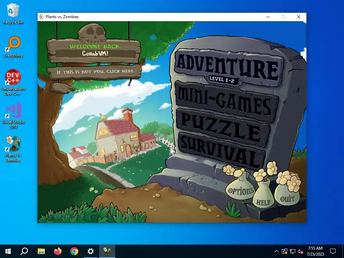The height and width of the screenshot is (258, 344).
Task: Click the Quit vase
Action: pos(287,195)
